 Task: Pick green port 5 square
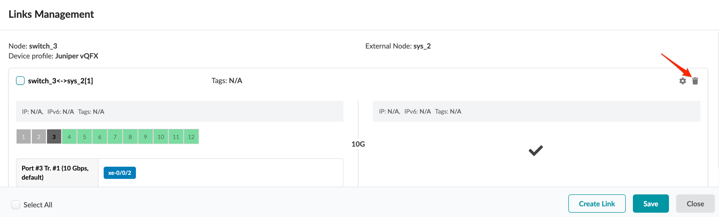coord(85,136)
